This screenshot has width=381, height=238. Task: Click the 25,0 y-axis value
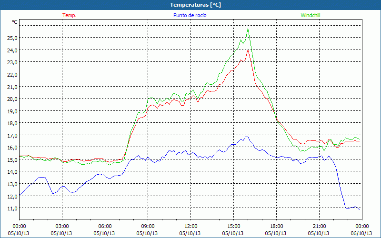click(x=12, y=38)
